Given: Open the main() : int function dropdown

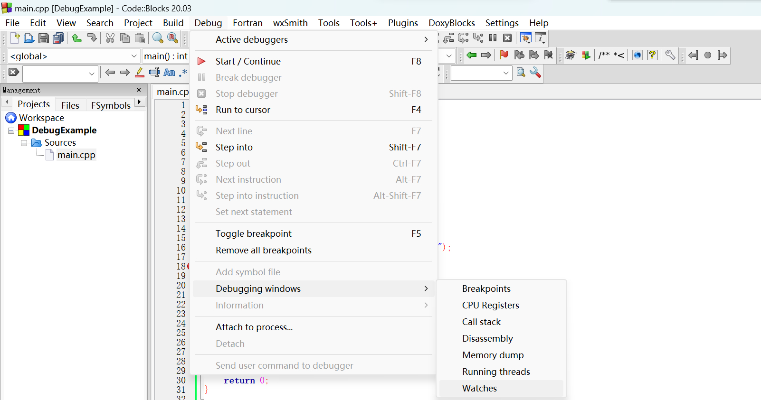Looking at the screenshot, I should tap(166, 56).
